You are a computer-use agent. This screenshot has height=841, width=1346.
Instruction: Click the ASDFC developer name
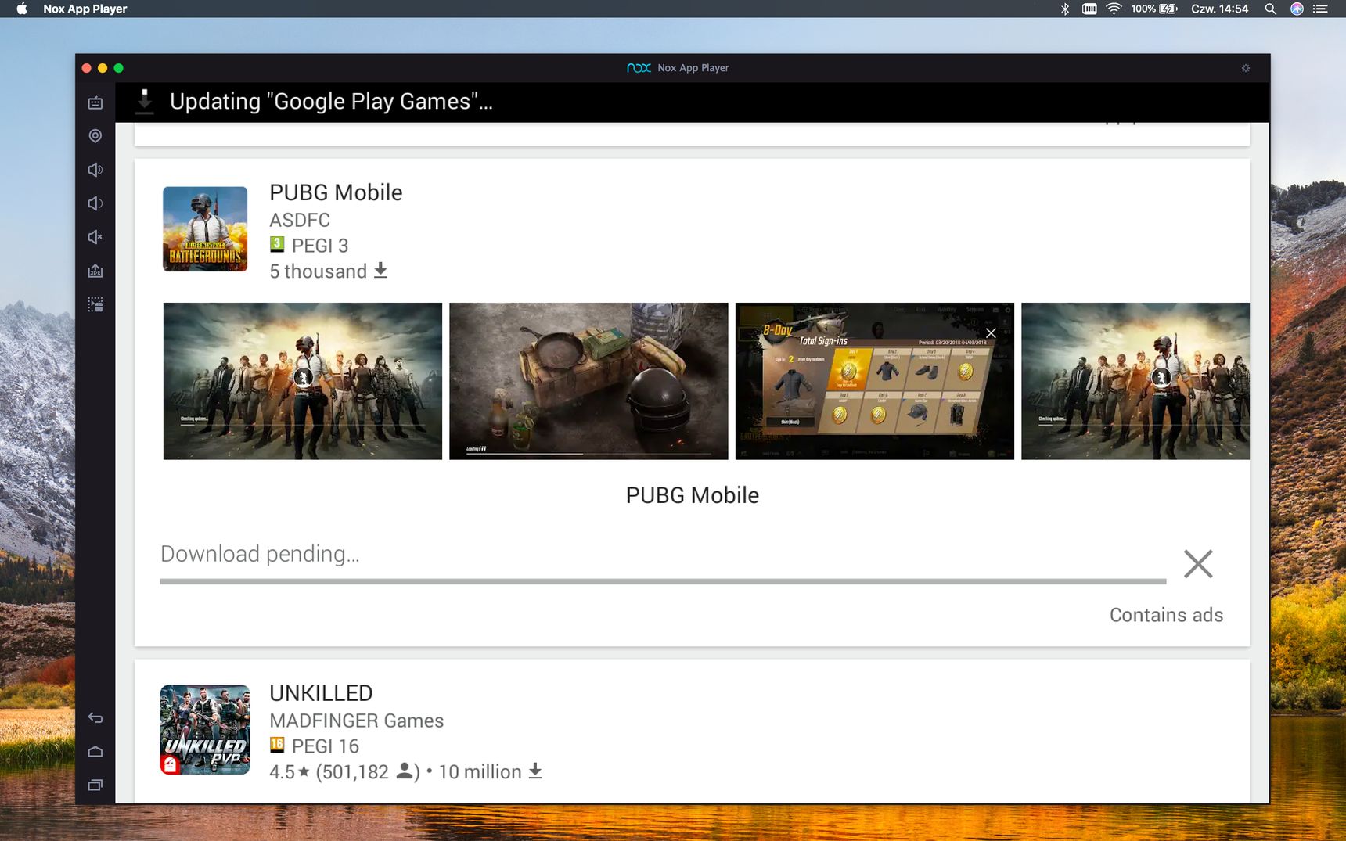(x=300, y=220)
